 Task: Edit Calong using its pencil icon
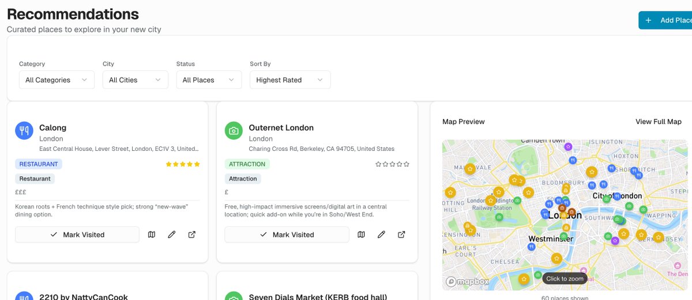pos(171,234)
